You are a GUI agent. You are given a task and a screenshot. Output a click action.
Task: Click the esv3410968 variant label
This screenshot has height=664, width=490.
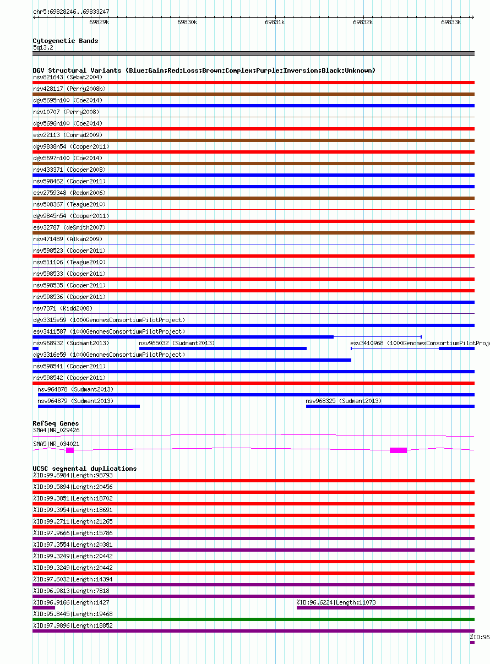pyautogui.click(x=420, y=343)
